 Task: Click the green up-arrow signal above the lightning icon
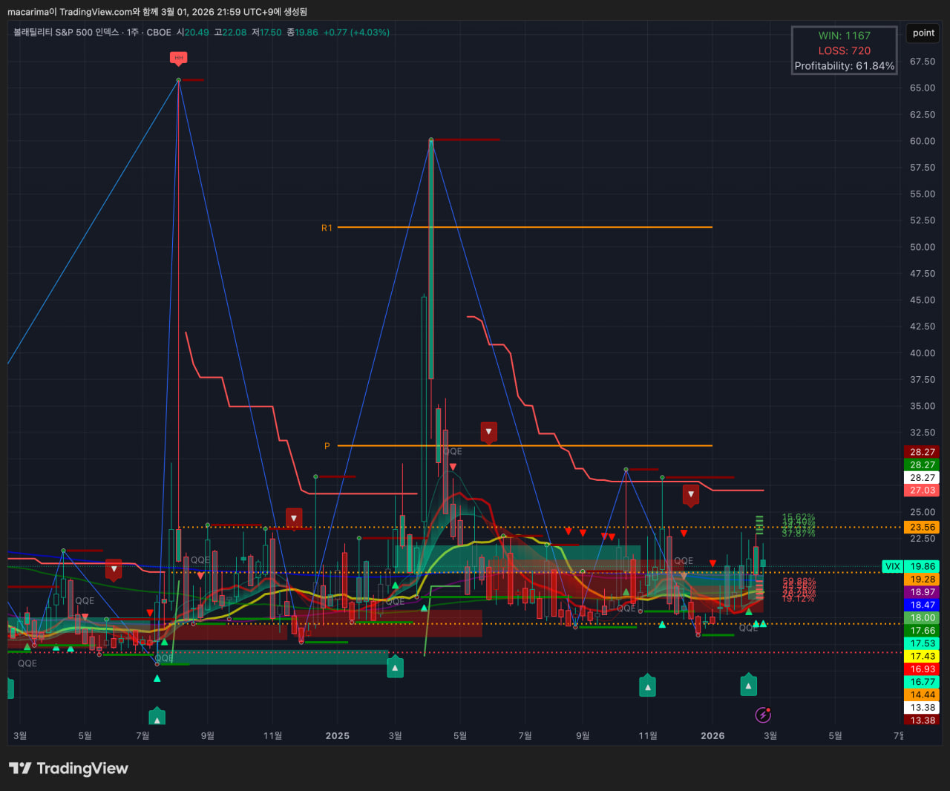748,686
